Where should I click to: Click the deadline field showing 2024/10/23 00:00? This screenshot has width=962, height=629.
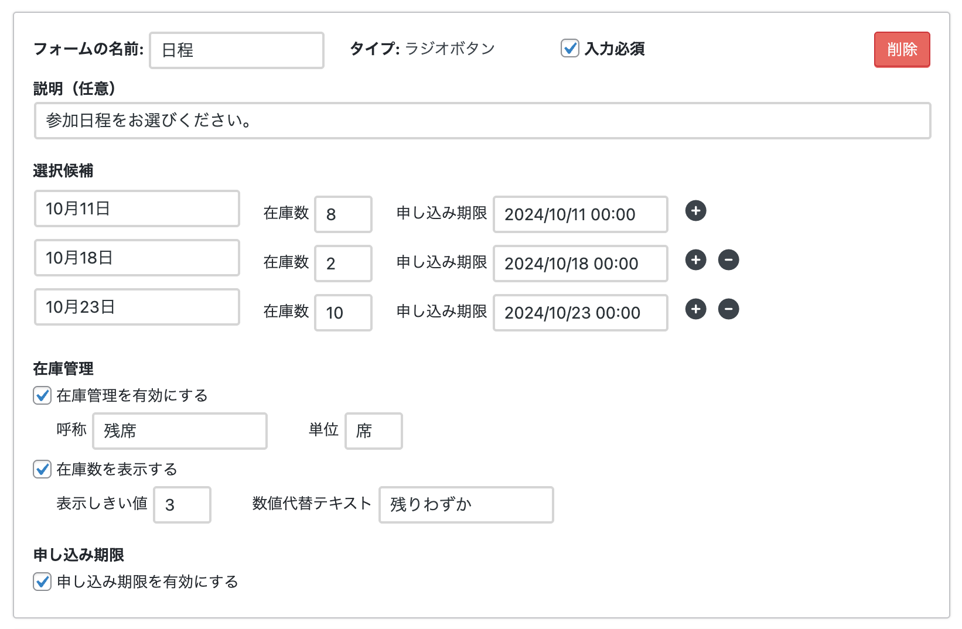coord(580,313)
